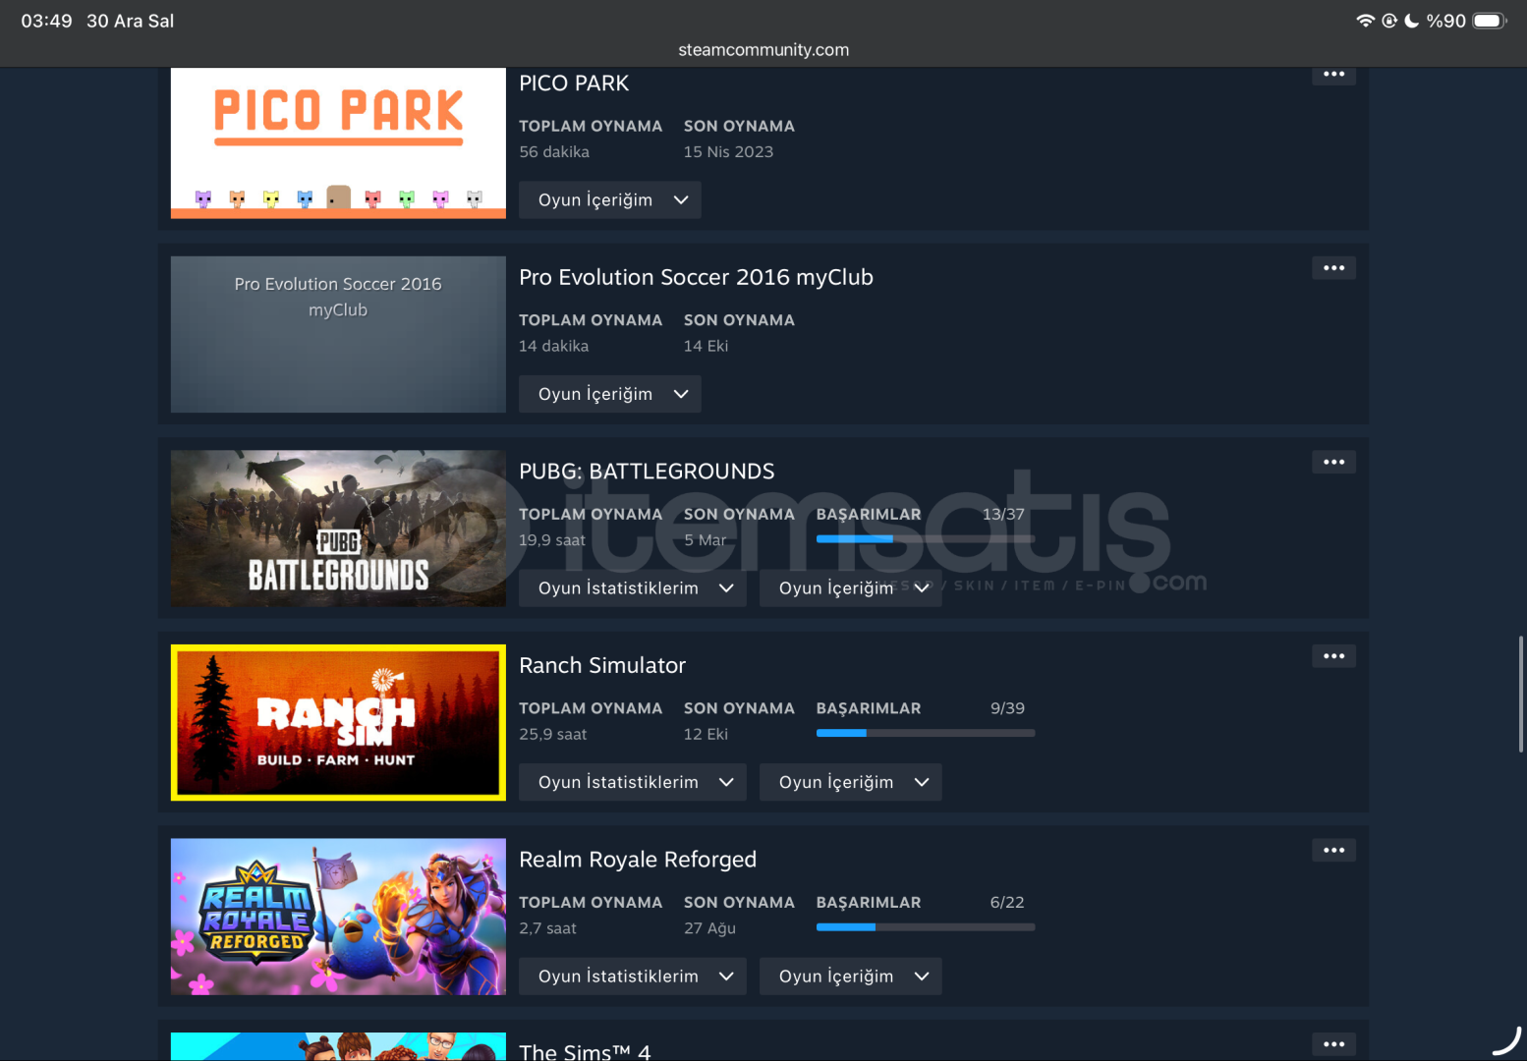Image resolution: width=1527 pixels, height=1061 pixels.
Task: Click the PUBG BAŞARIMLAR label
Action: (x=869, y=514)
